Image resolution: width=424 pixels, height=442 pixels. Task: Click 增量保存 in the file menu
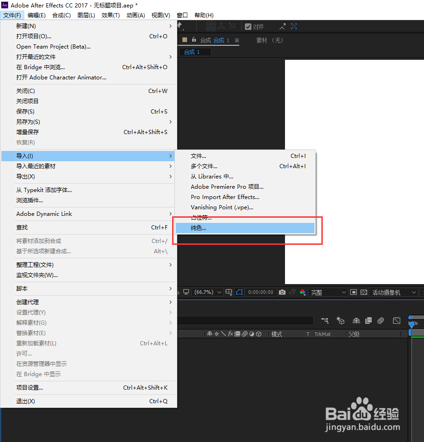pyautogui.click(x=88, y=132)
